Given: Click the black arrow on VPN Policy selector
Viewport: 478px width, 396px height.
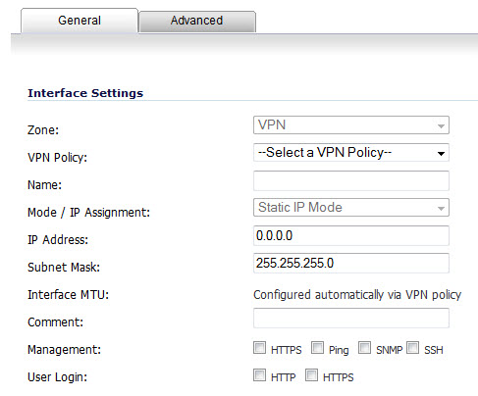Looking at the screenshot, I should (441, 153).
